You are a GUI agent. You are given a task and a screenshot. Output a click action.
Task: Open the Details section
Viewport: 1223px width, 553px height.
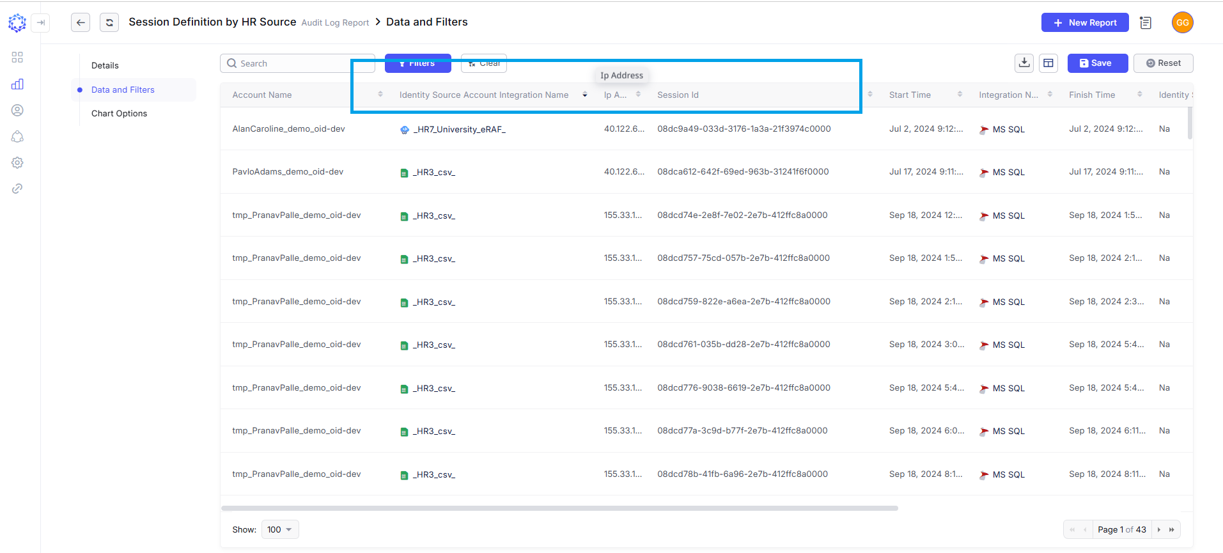(x=105, y=65)
